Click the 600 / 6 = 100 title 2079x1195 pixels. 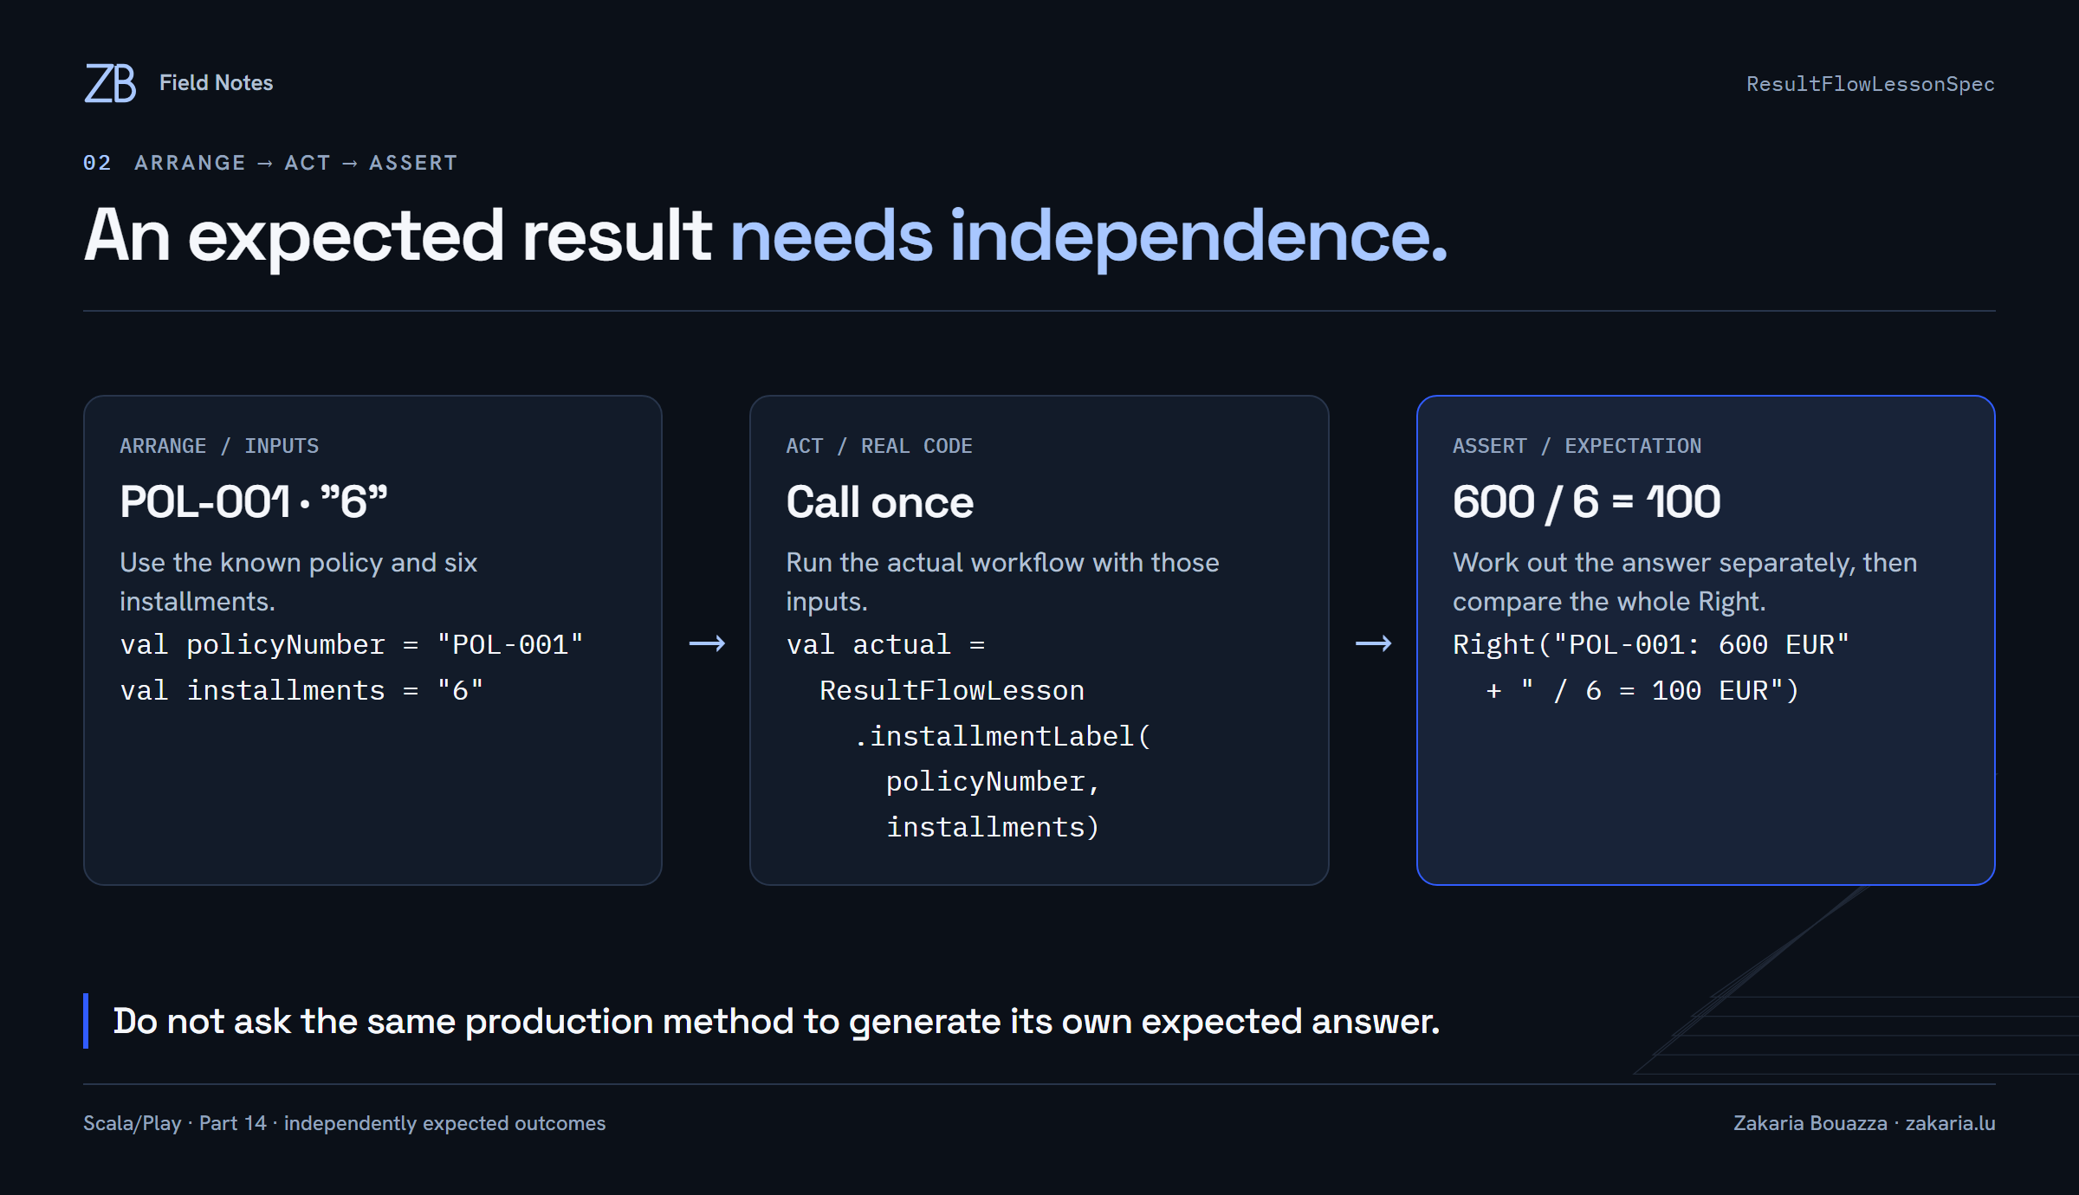(x=1587, y=502)
